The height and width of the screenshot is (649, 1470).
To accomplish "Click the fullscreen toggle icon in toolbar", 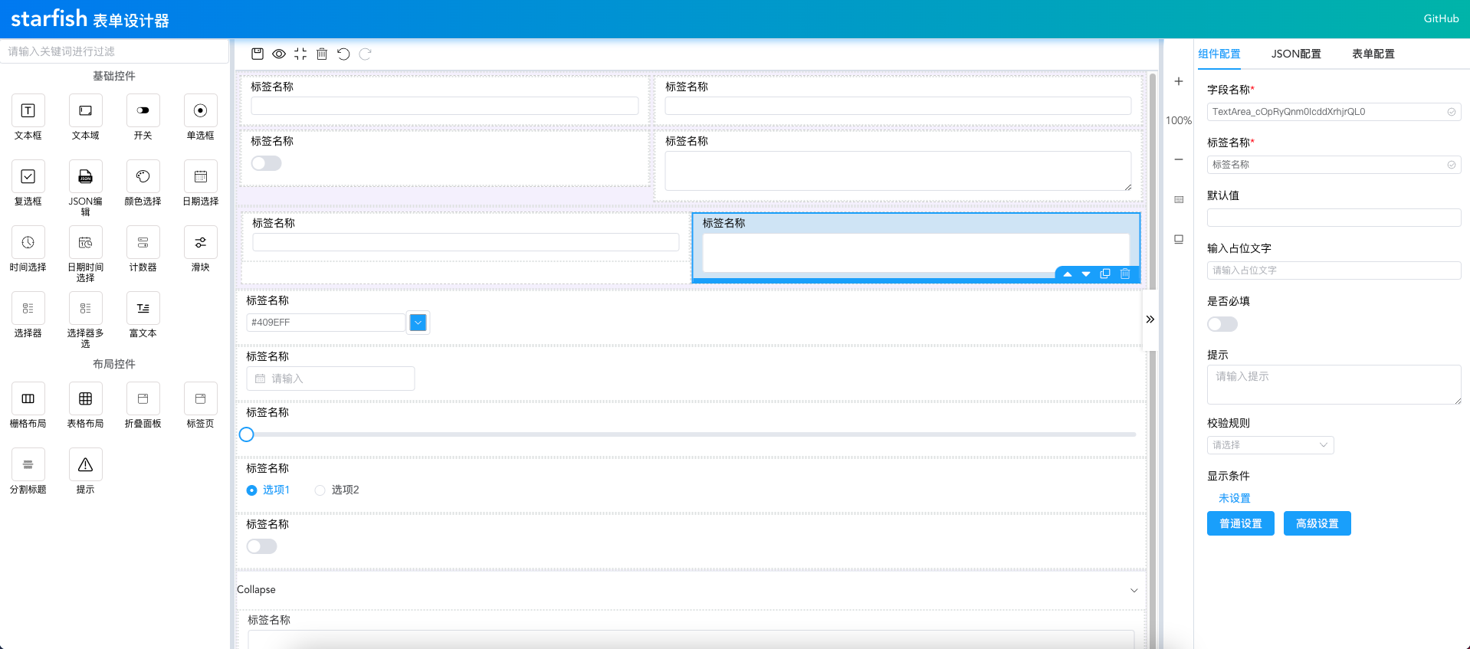I will (300, 54).
